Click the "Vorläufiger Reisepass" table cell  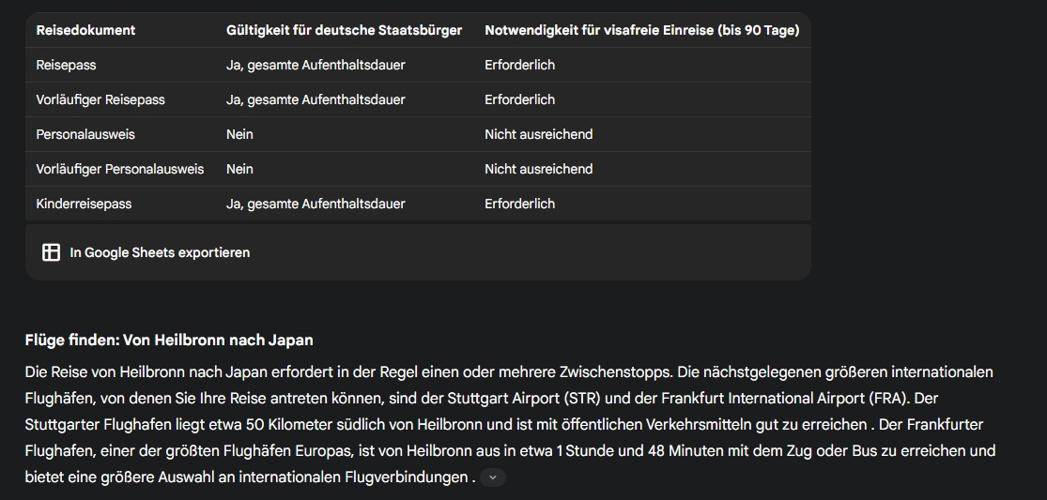pyautogui.click(x=100, y=99)
